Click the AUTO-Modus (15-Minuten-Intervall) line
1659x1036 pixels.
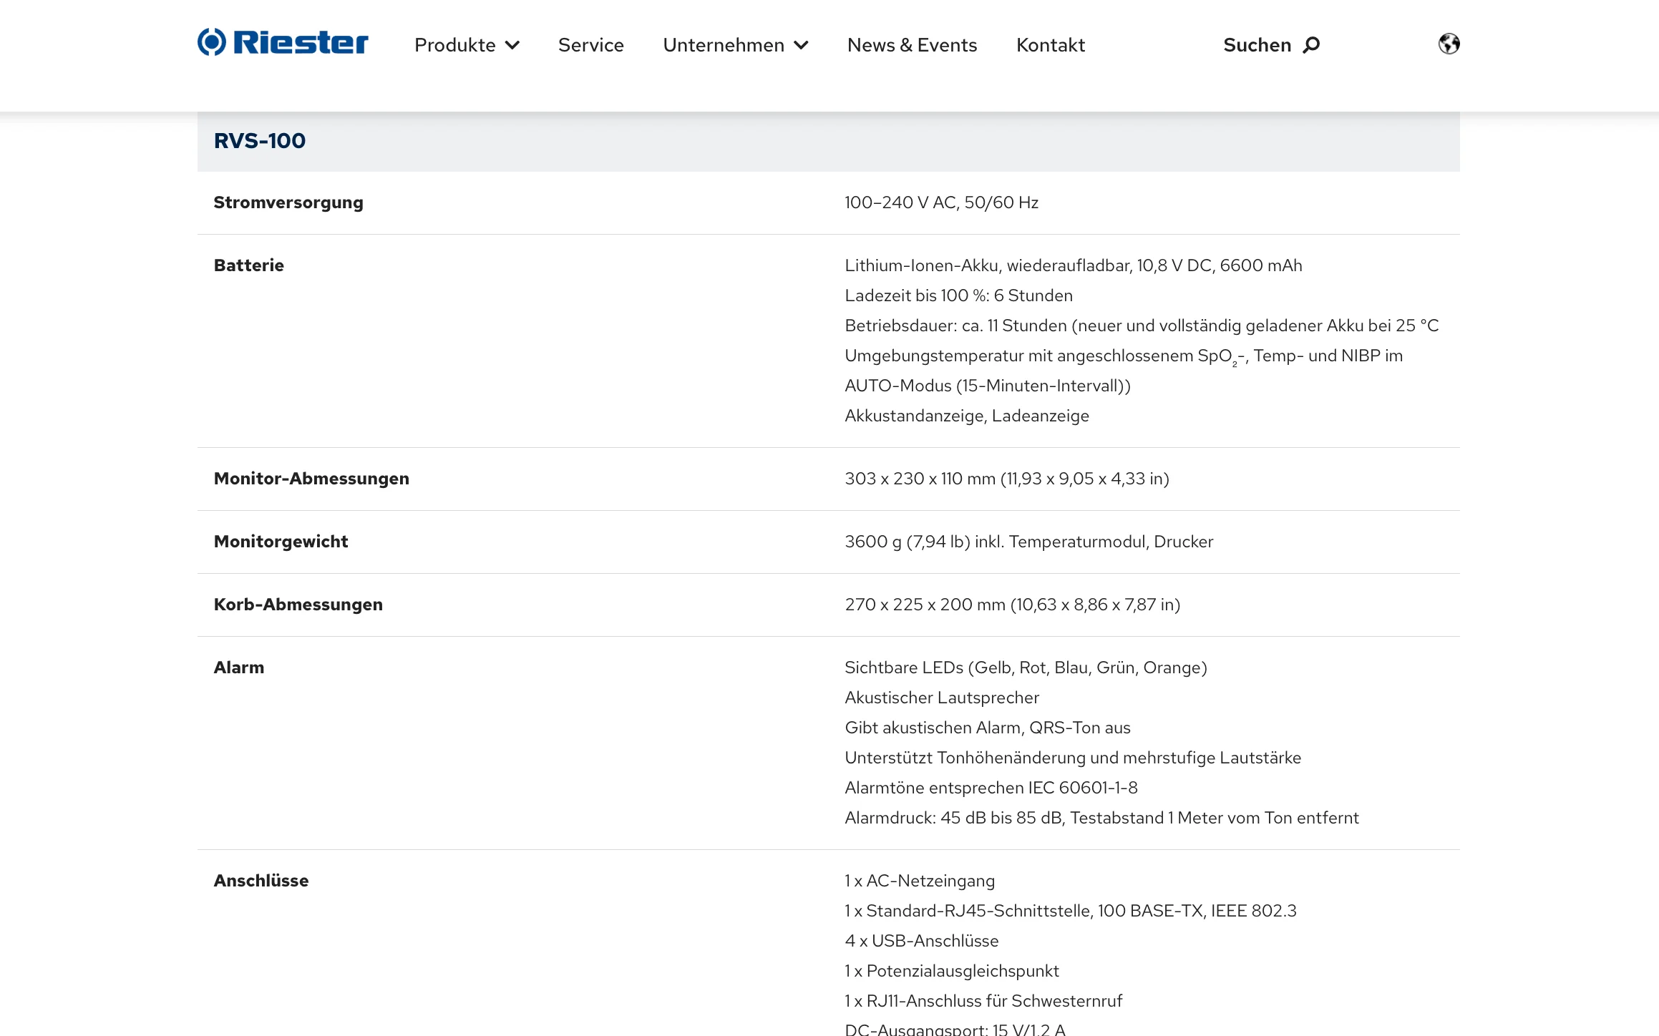[x=988, y=386]
